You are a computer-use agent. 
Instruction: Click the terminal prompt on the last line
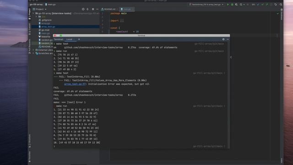point(54,147)
